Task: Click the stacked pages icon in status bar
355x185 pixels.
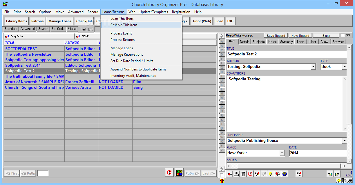Action: (x=344, y=181)
